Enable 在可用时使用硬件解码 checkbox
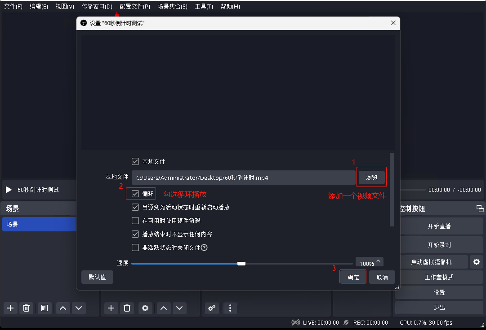 coord(135,221)
